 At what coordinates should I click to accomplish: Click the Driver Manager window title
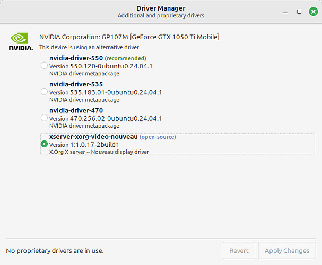(x=161, y=8)
